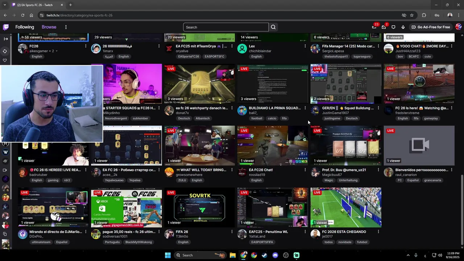Open the Chrome extensions puzzle icon
The height and width of the screenshot is (261, 464).
[424, 15]
